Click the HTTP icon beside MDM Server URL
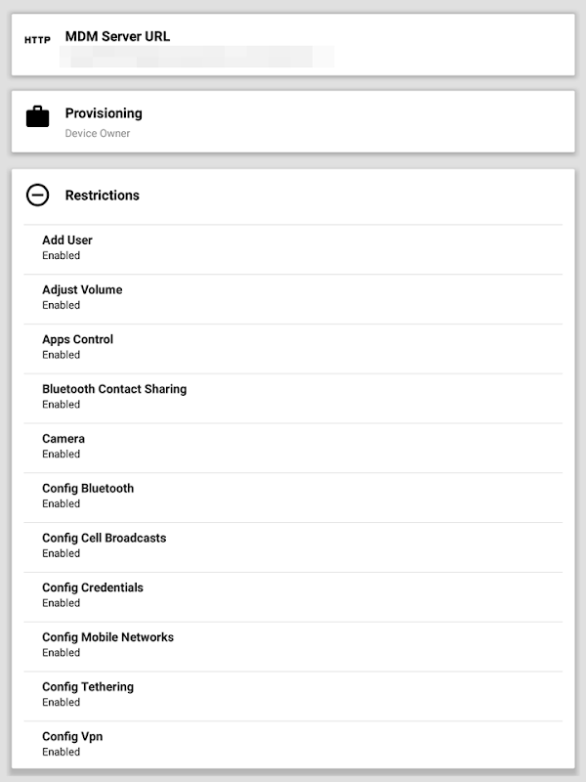The image size is (586, 782). (x=37, y=40)
